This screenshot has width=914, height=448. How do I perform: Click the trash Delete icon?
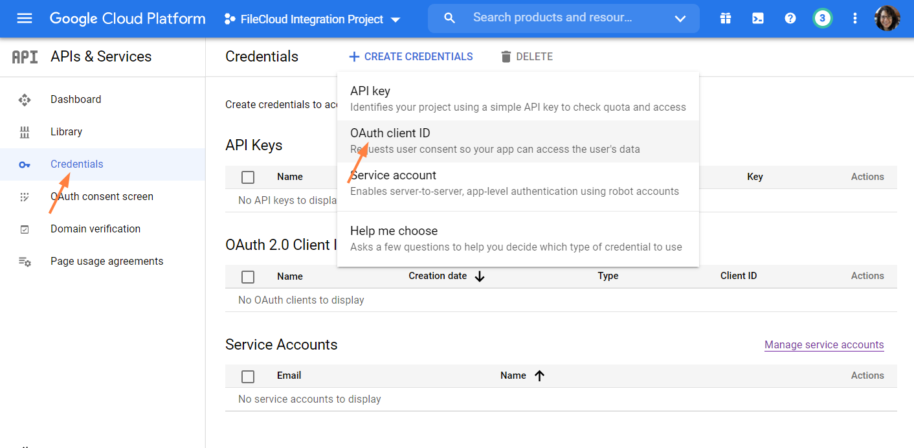[x=506, y=57]
